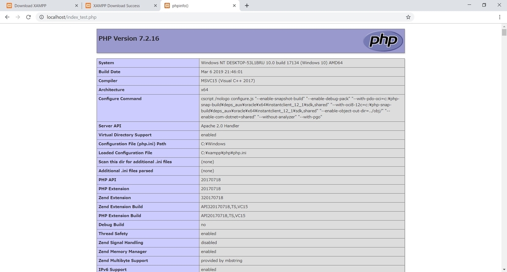This screenshot has height=272, width=507.
Task: Click the 'Zend Multibyte Support' label
Action: tap(123, 261)
